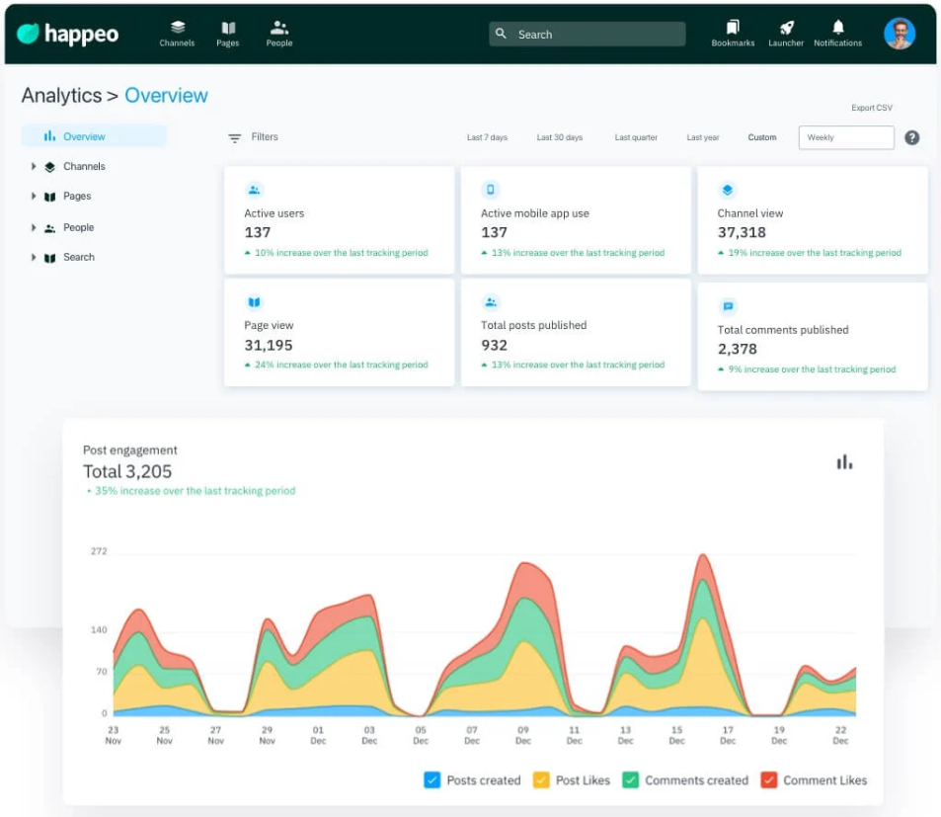The height and width of the screenshot is (817, 941).
Task: Click the Search input field
Action: pyautogui.click(x=587, y=35)
